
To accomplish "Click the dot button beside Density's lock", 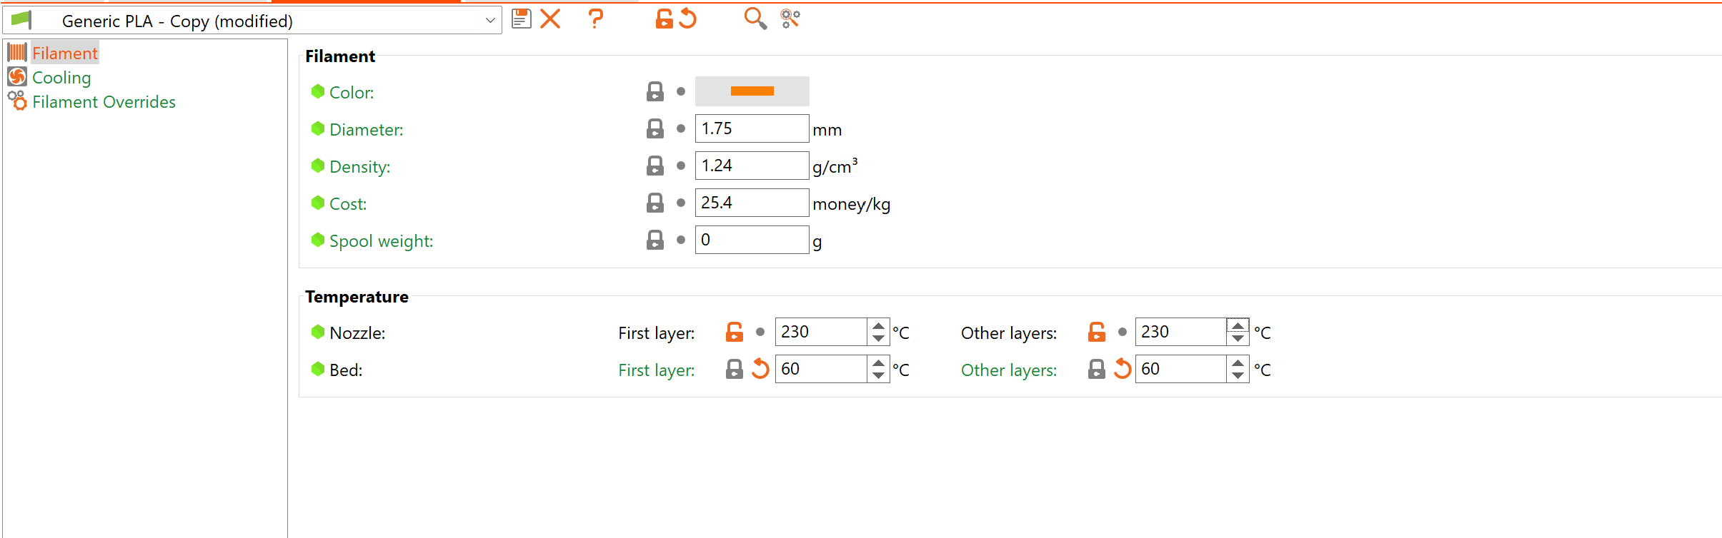I will coord(681,166).
